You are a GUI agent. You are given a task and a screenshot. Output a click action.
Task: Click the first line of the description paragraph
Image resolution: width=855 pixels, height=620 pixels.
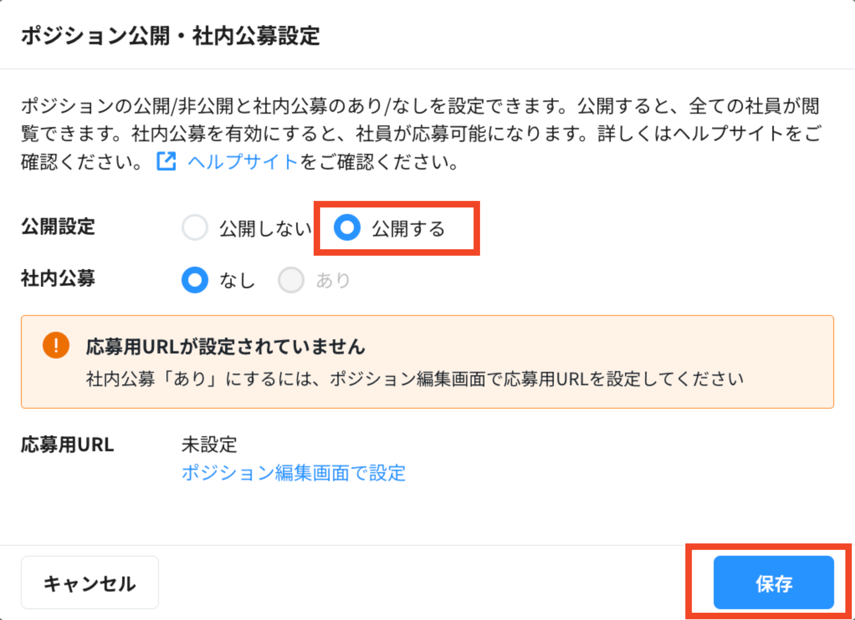tap(420, 106)
